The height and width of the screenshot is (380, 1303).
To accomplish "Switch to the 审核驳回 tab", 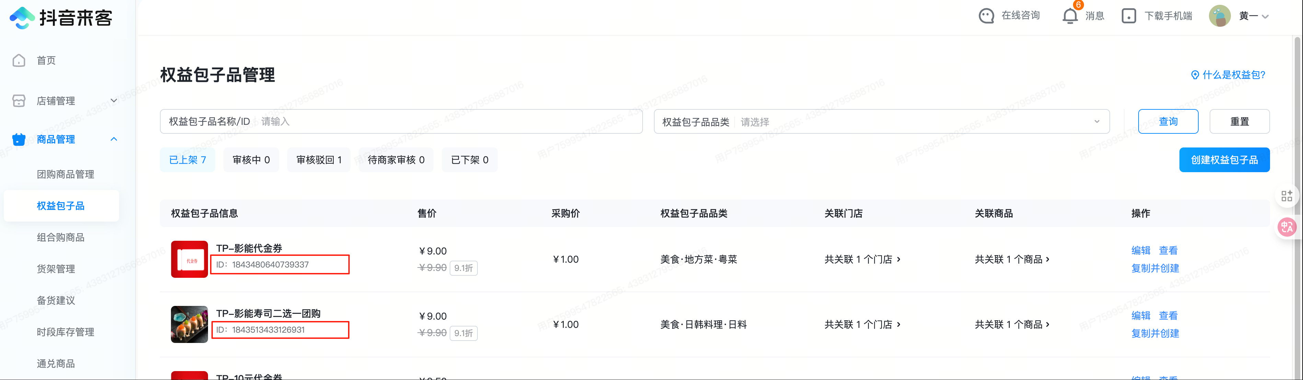I will point(319,160).
